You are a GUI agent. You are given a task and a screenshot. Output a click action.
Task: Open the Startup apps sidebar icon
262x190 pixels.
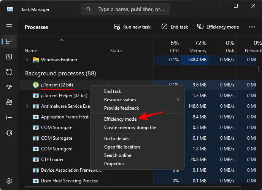pyautogui.click(x=9, y=87)
